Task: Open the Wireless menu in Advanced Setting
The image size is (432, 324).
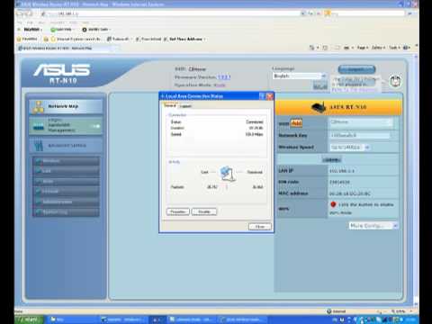Action: point(66,161)
